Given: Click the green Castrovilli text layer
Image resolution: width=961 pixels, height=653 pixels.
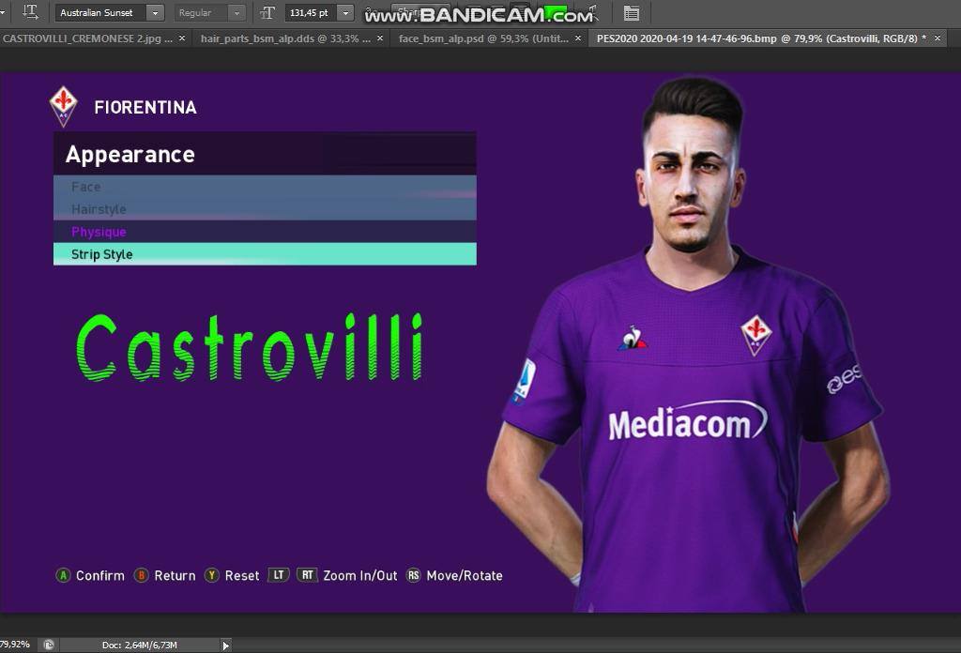Looking at the screenshot, I should [x=250, y=347].
